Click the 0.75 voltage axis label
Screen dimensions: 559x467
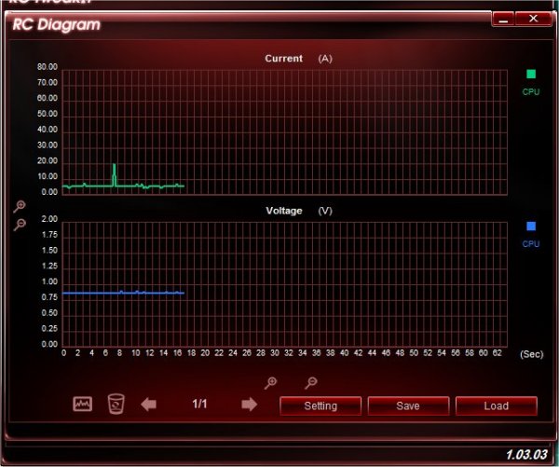pos(49,297)
